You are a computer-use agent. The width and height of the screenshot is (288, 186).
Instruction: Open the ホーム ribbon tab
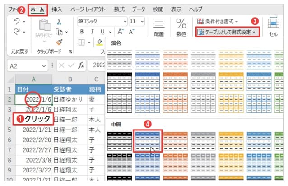(37, 9)
